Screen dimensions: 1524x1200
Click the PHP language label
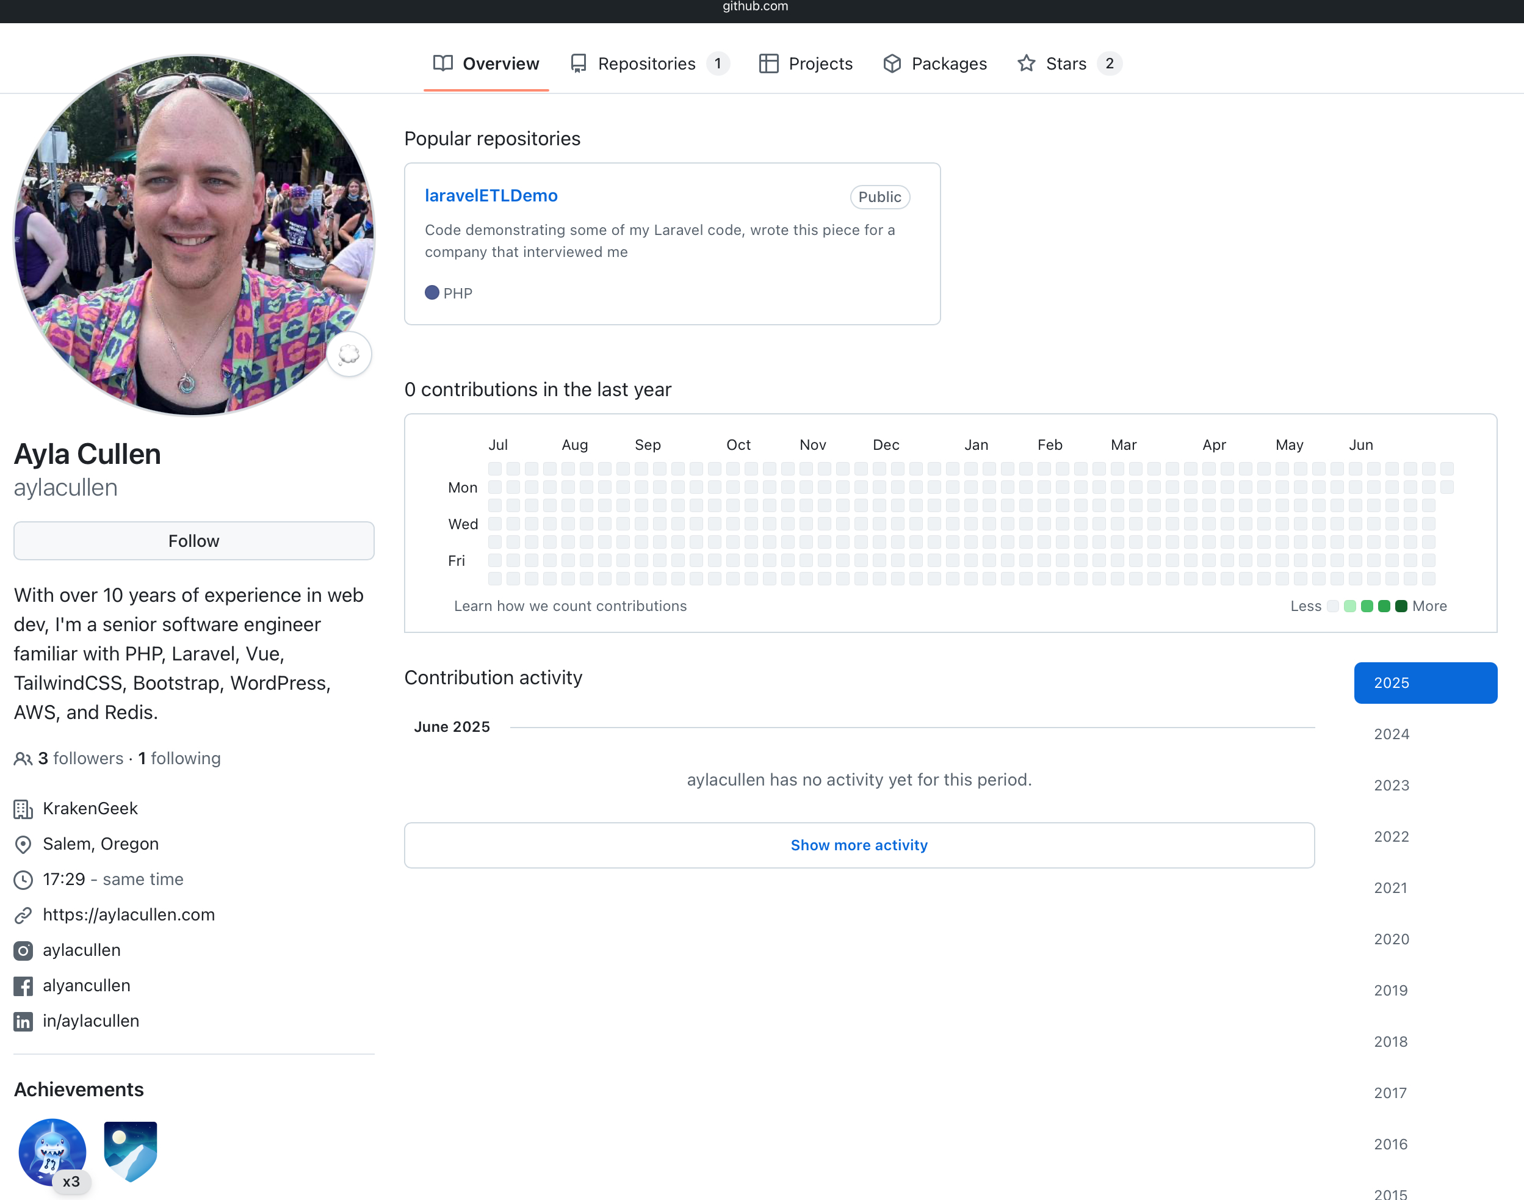[458, 294]
